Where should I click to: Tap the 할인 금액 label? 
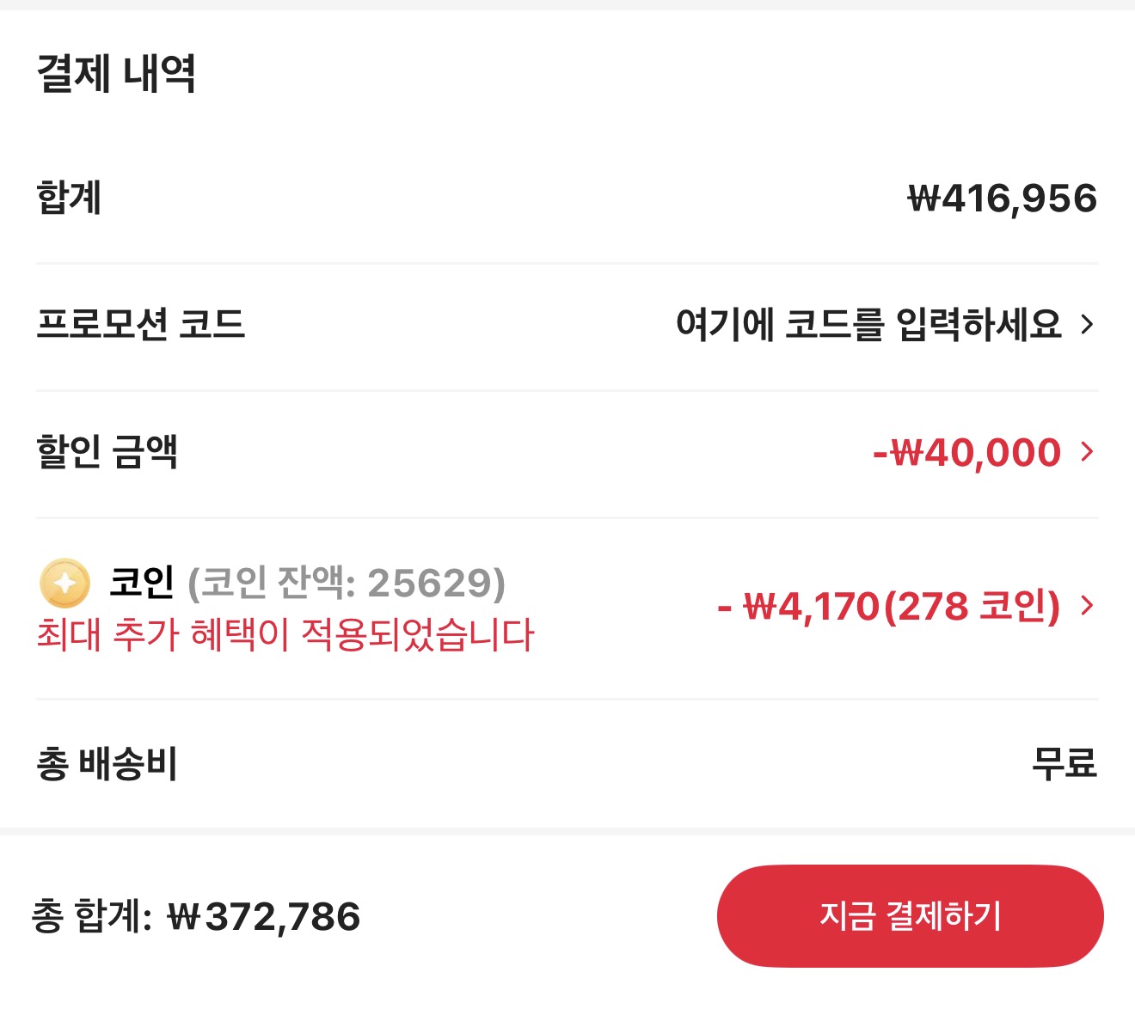pyautogui.click(x=107, y=451)
